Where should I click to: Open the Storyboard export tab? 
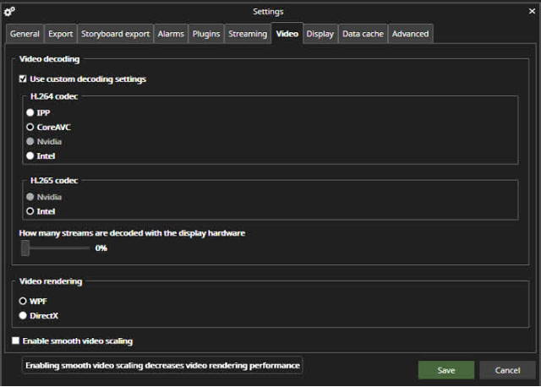[x=115, y=34]
